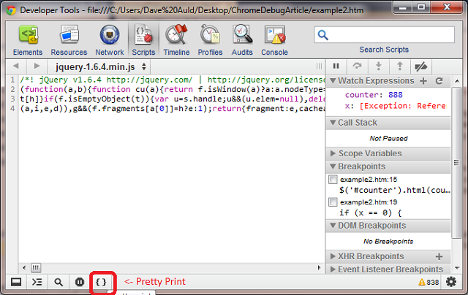The image size is (468, 295).
Task: Collapse the Call Stack section
Action: [333, 123]
